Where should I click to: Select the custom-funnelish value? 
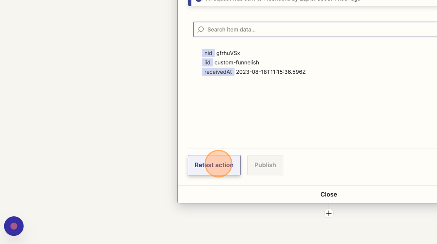click(236, 63)
